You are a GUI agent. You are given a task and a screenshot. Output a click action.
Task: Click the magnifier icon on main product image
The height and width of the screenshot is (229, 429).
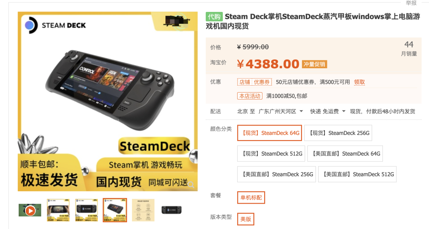[191, 185]
